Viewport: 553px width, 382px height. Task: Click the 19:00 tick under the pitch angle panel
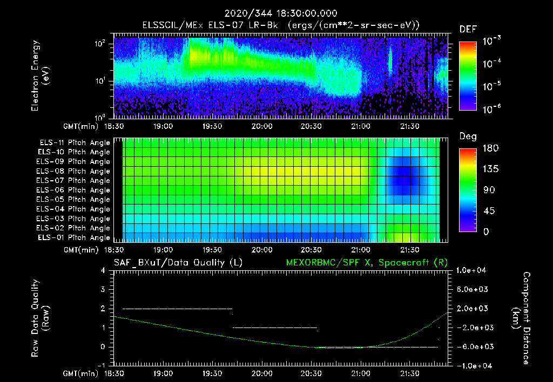163,250
